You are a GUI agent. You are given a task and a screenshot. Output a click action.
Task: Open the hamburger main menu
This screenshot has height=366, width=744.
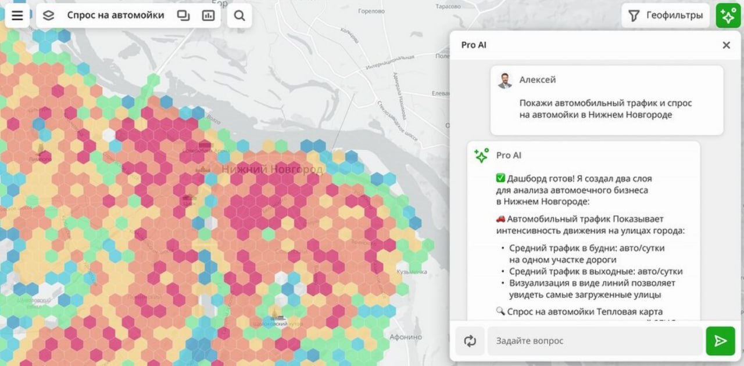(x=17, y=16)
